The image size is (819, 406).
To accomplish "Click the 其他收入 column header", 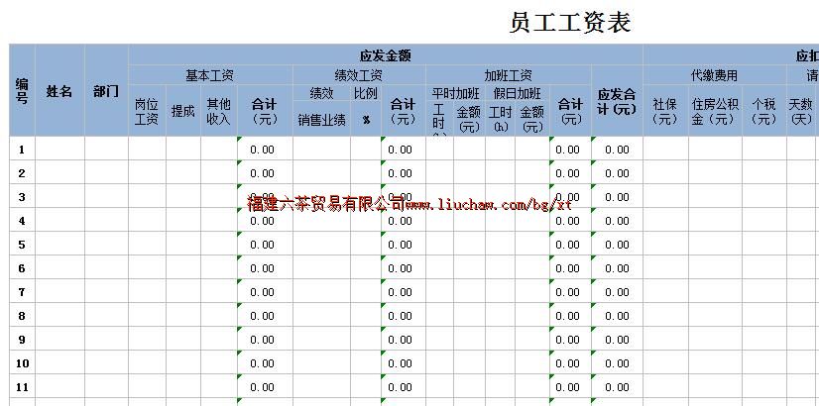I will 218,112.
